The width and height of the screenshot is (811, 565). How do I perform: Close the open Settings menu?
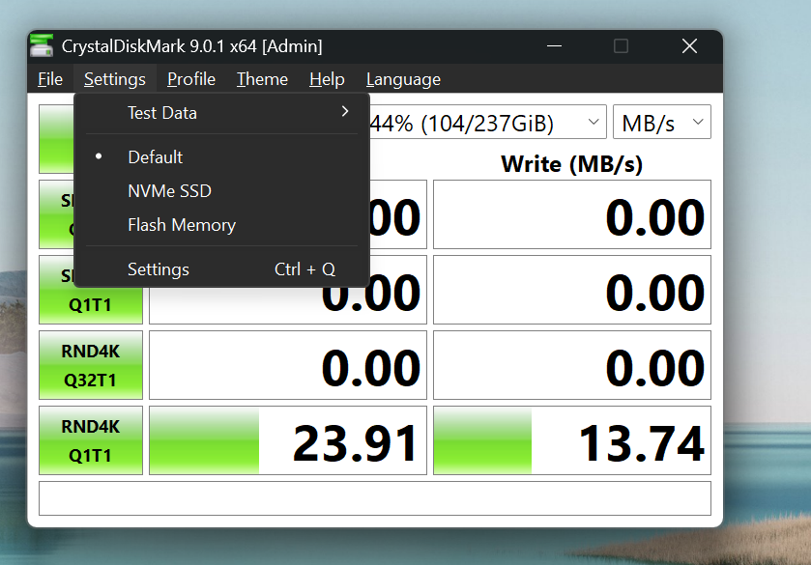115,79
